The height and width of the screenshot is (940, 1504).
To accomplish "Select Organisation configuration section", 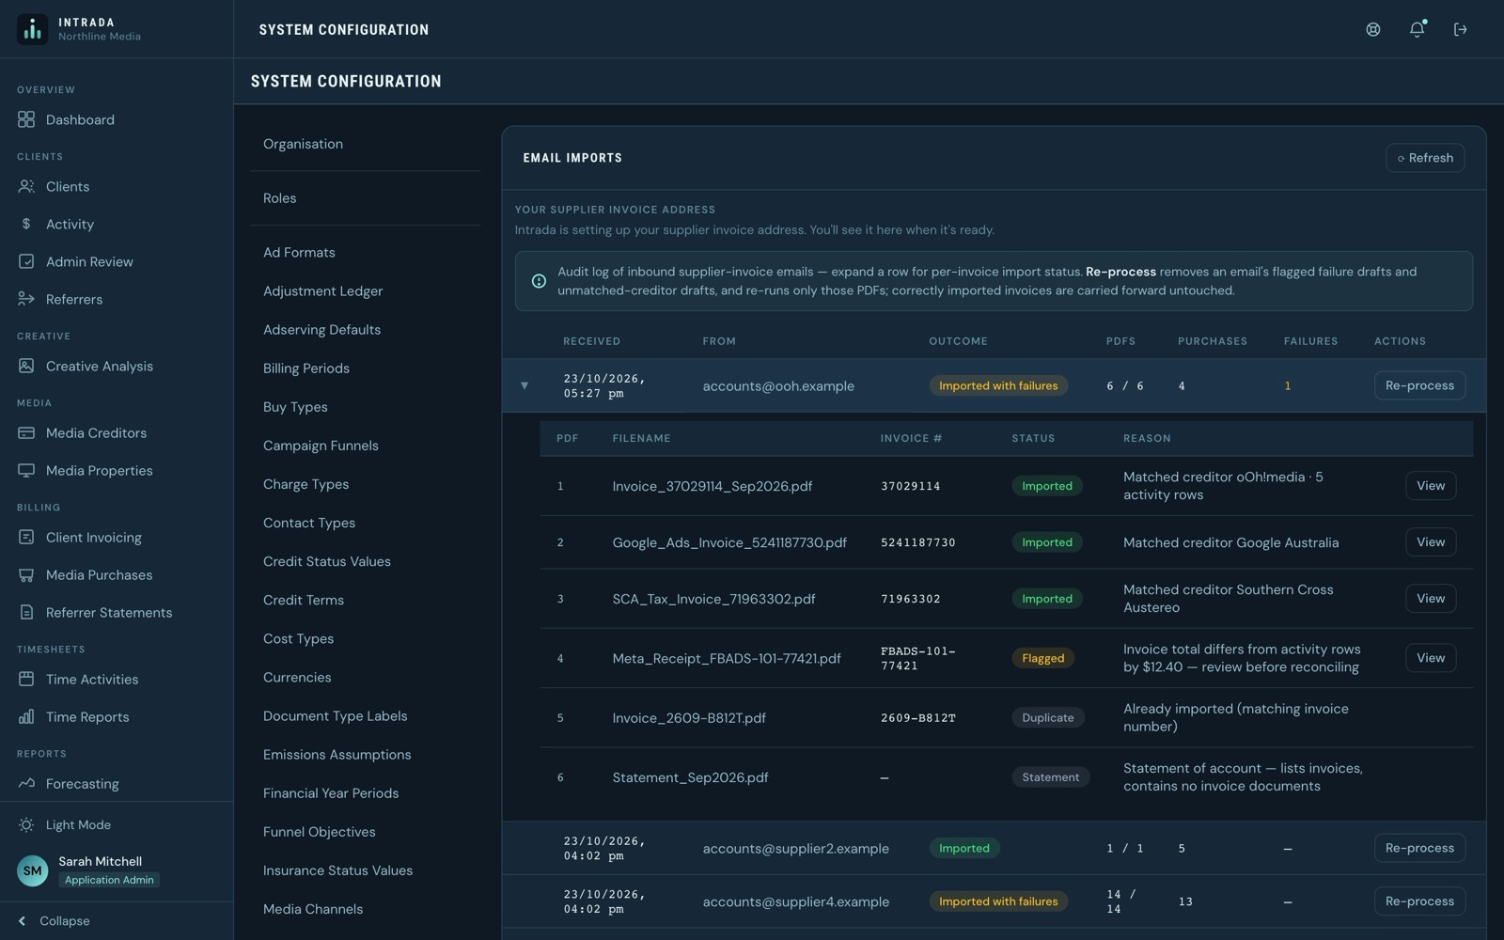I will (366, 144).
